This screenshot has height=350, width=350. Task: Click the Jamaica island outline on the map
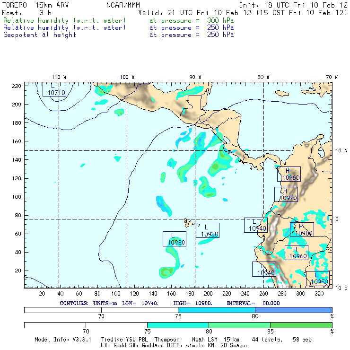(x=282, y=93)
